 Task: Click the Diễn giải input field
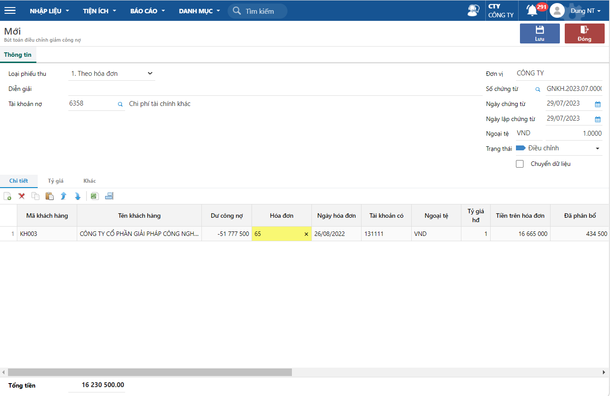[275, 89]
